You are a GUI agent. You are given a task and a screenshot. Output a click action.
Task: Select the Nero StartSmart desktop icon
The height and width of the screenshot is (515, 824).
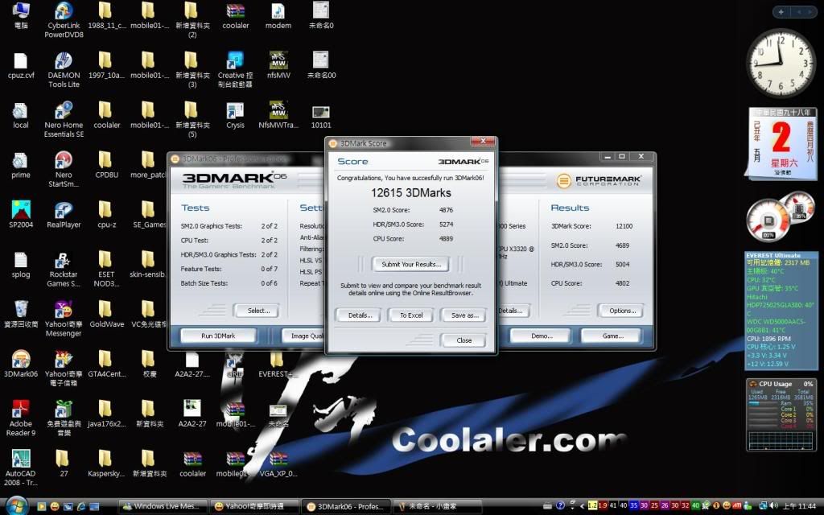(64, 161)
